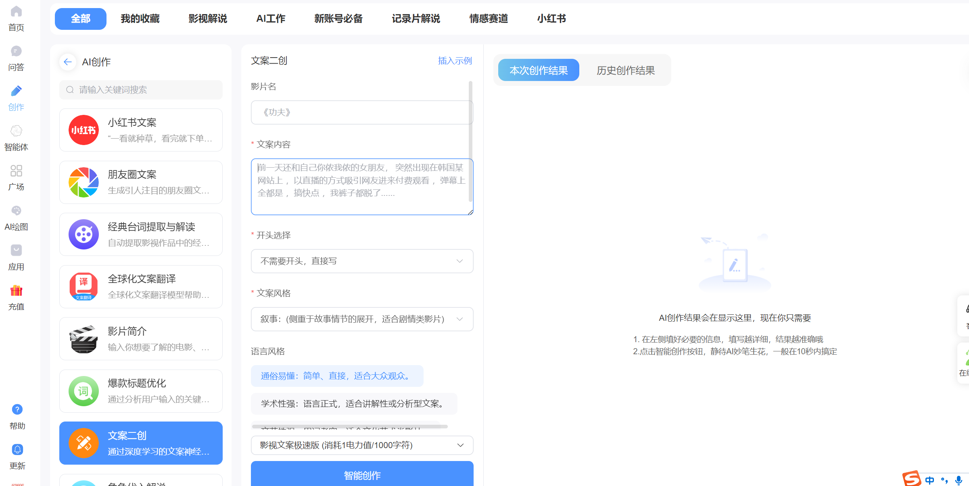Expand the 开头选择 dropdown
Image resolution: width=969 pixels, height=486 pixels.
click(x=362, y=261)
